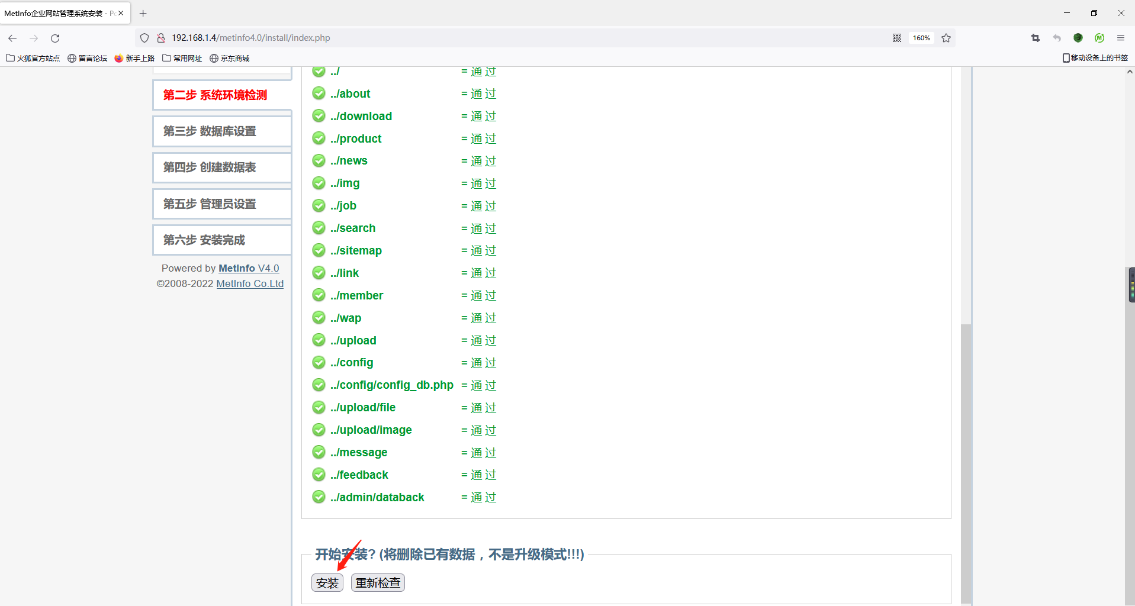Select step 第六步 安装完成
This screenshot has width=1135, height=606.
(222, 240)
